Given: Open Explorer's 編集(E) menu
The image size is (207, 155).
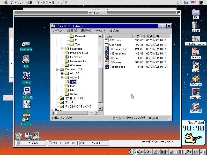Looking at the screenshot, I should pyautogui.click(x=72, y=31).
